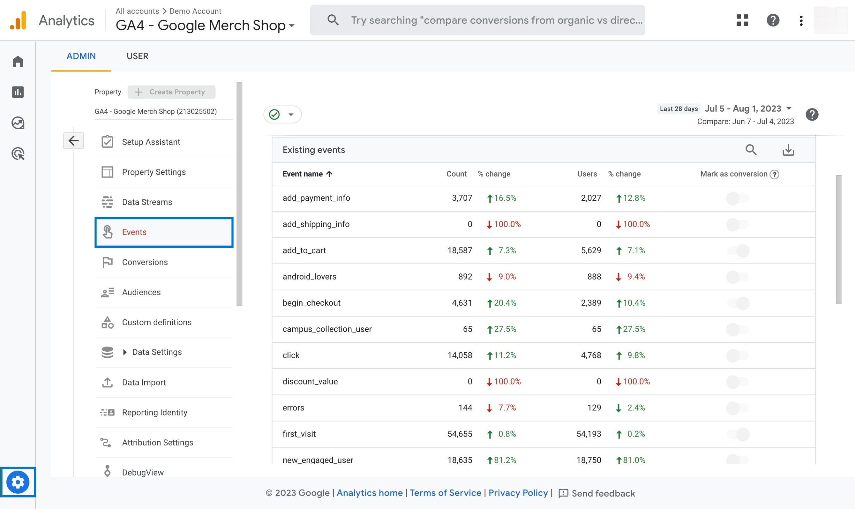Download the existing events list
The image size is (855, 509).
(x=788, y=150)
